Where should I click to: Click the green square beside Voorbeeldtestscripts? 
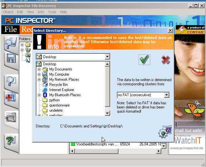(x=73, y=144)
